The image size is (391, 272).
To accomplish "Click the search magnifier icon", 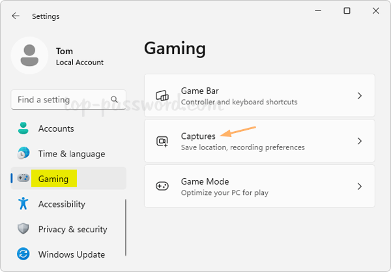I will click(x=115, y=100).
